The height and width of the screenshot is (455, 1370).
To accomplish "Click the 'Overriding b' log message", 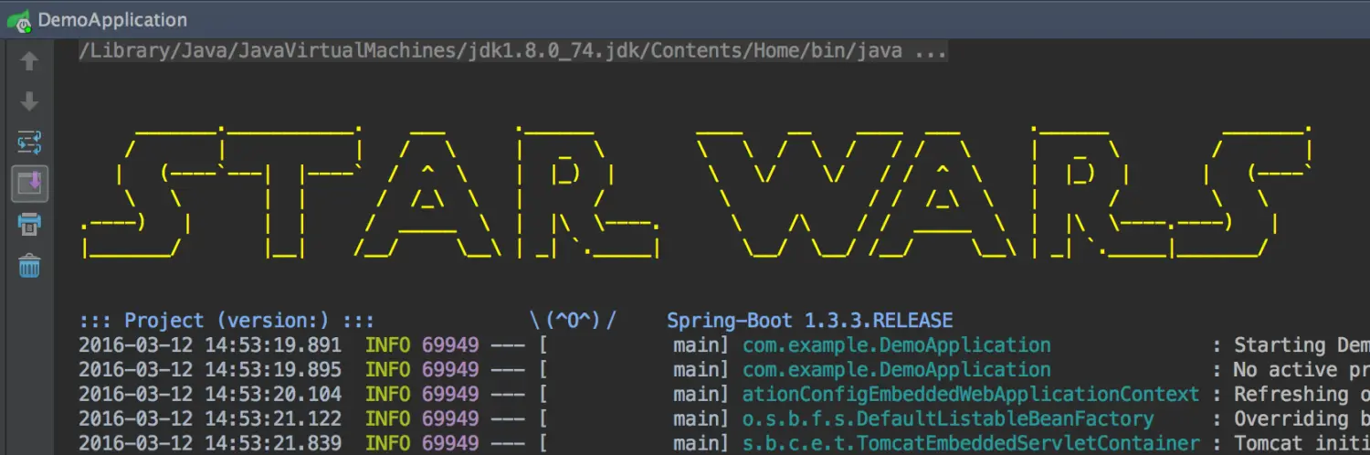I will tap(1301, 419).
